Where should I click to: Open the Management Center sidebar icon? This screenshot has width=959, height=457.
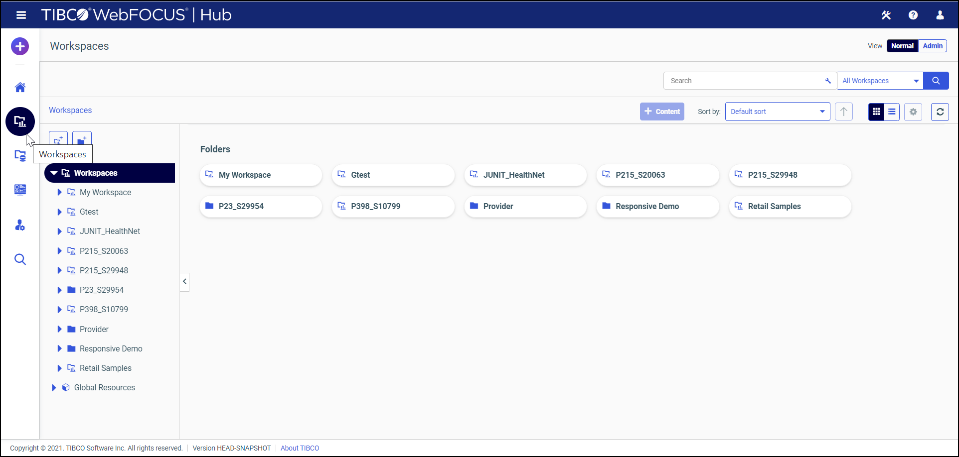pyautogui.click(x=19, y=190)
